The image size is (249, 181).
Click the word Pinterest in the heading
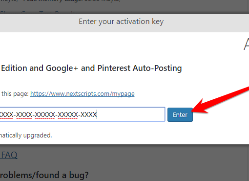pos(114,68)
